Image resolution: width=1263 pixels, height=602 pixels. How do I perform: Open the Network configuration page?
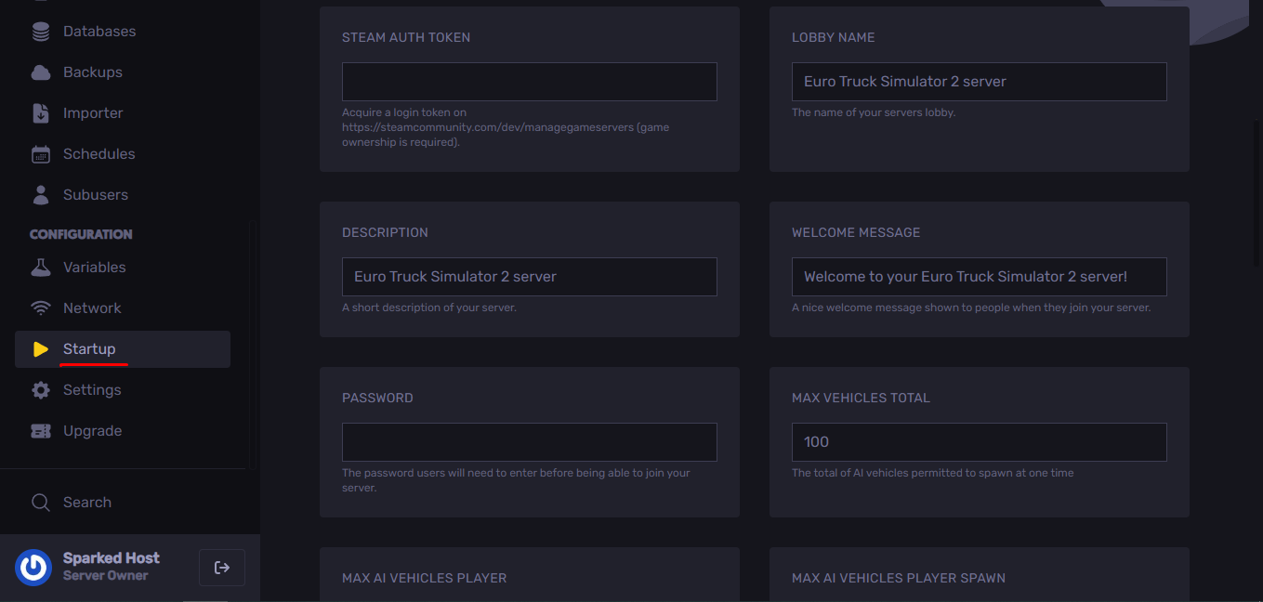(123, 308)
